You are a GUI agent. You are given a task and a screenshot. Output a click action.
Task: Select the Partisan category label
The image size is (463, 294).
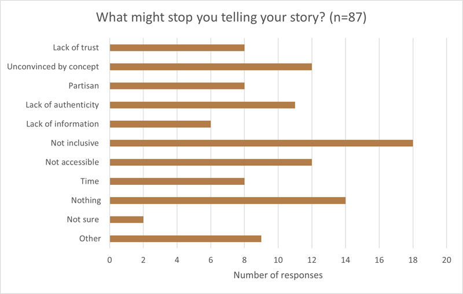tap(83, 86)
